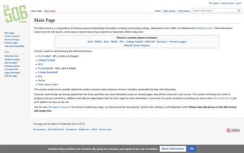Open the NHL archives
The width and height of the screenshot is (244, 153).
(x=40, y=76)
